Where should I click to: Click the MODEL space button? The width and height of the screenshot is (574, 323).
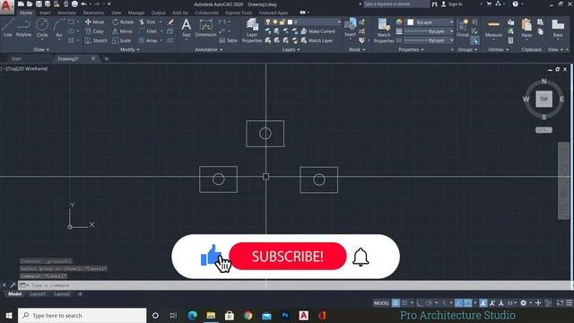[381, 303]
